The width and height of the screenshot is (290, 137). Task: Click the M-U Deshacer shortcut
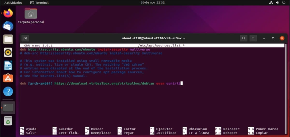227,129
